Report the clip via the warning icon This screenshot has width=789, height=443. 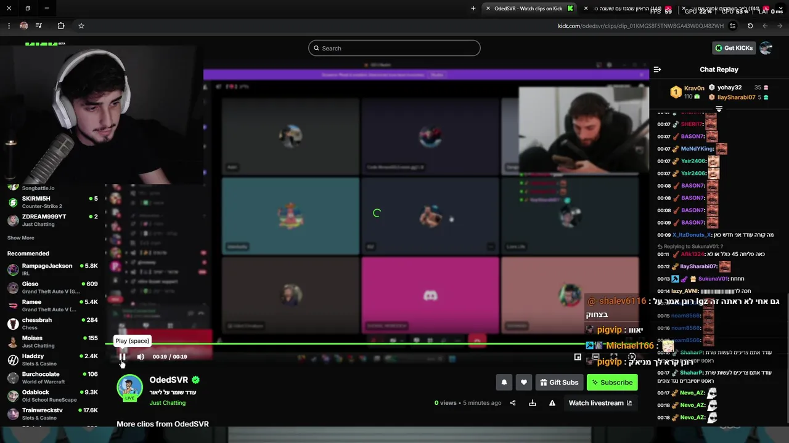click(x=552, y=403)
